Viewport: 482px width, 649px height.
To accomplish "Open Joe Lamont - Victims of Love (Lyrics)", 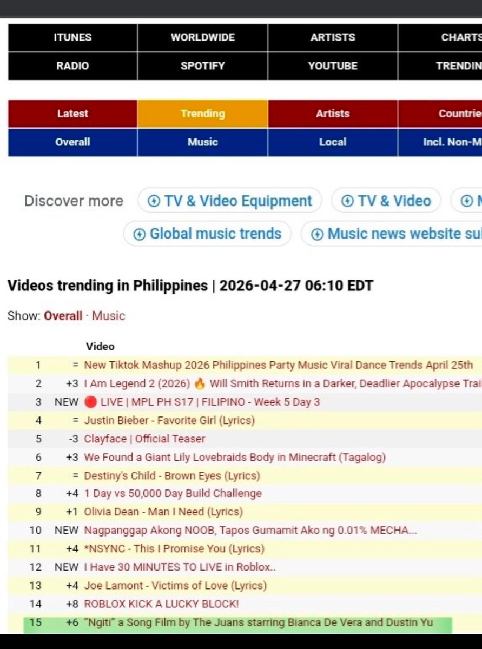I will [x=176, y=585].
